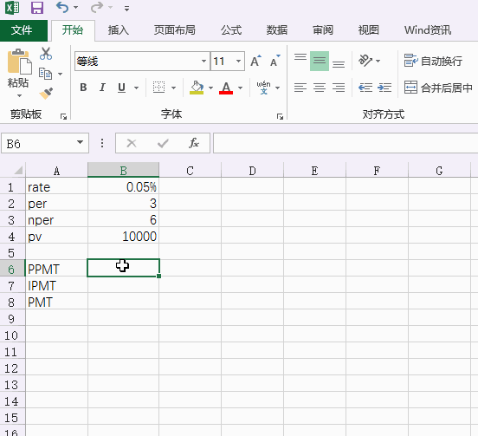Screen dimensions: 478x436
Task: Expand the Name Box dropdown arrow
Action: point(81,142)
